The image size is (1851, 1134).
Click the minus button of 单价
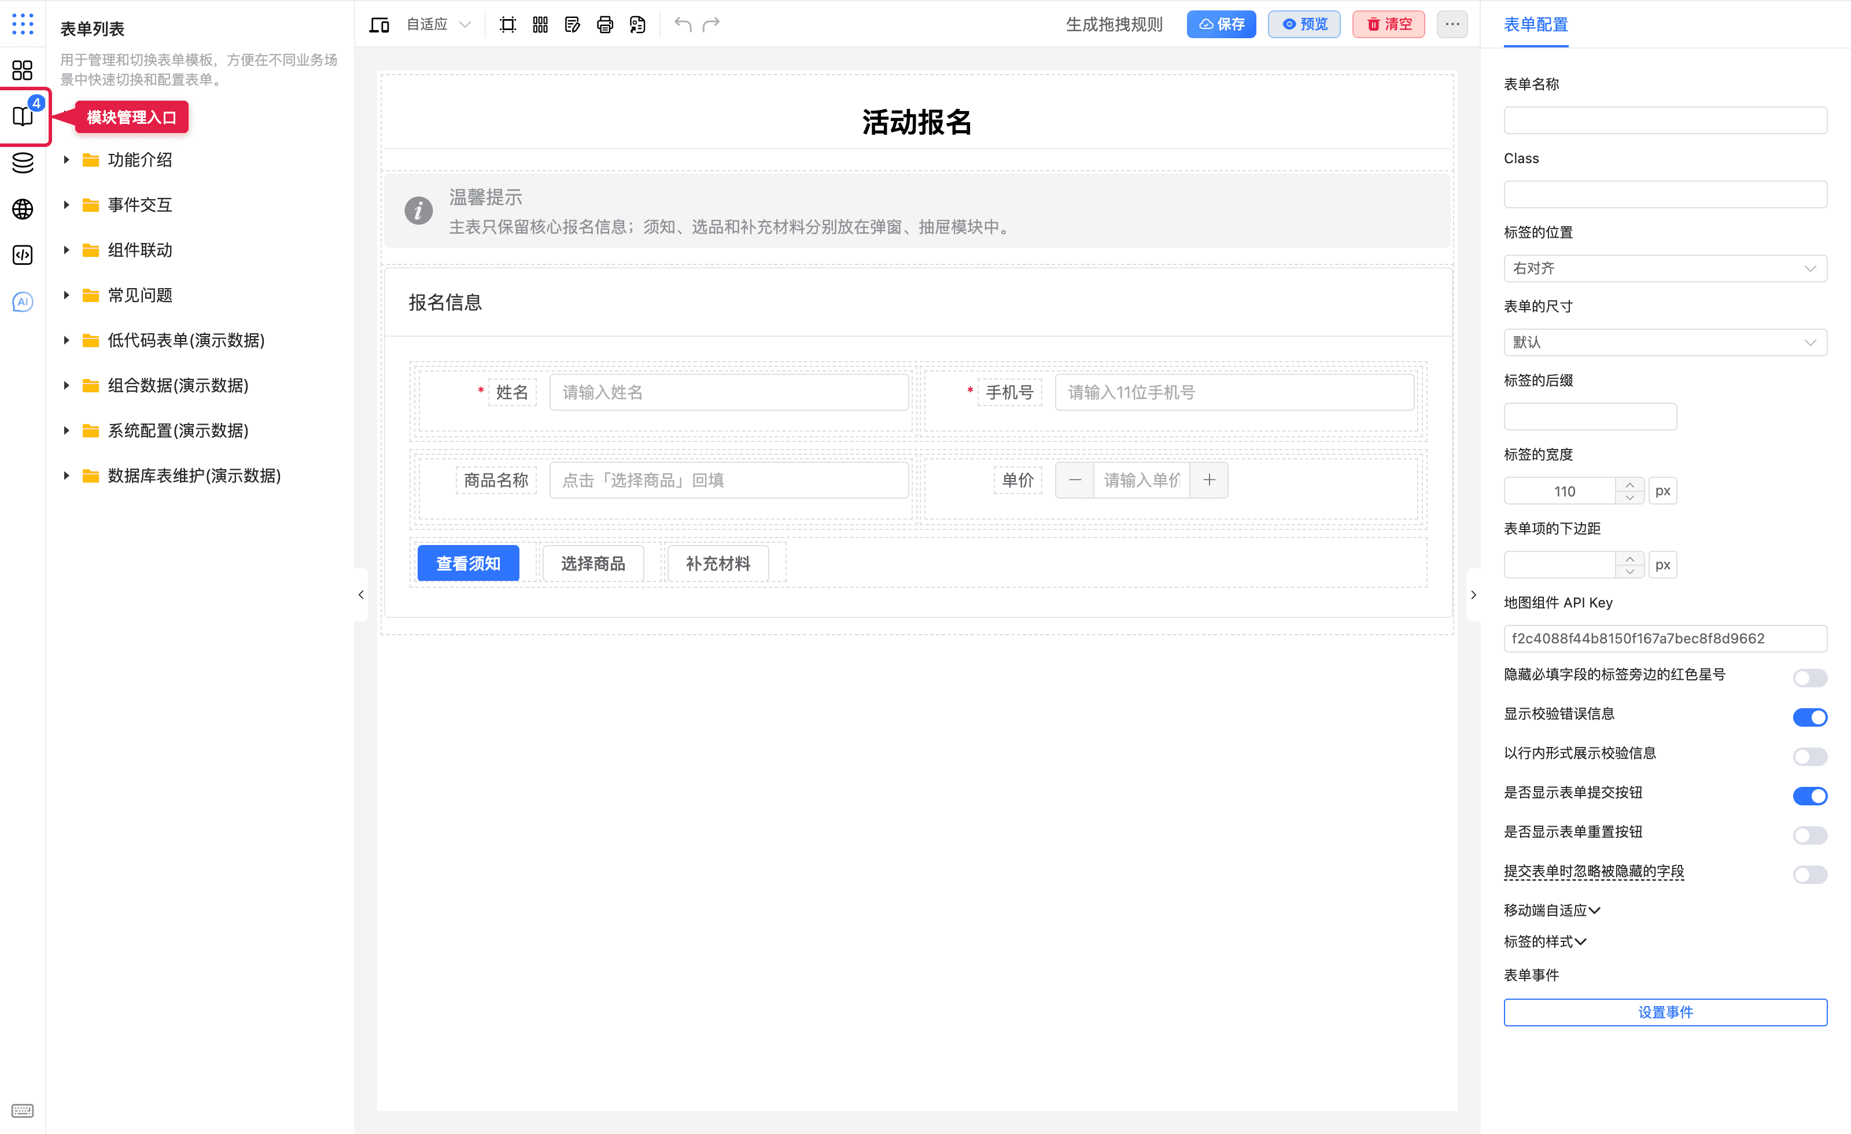(1075, 480)
